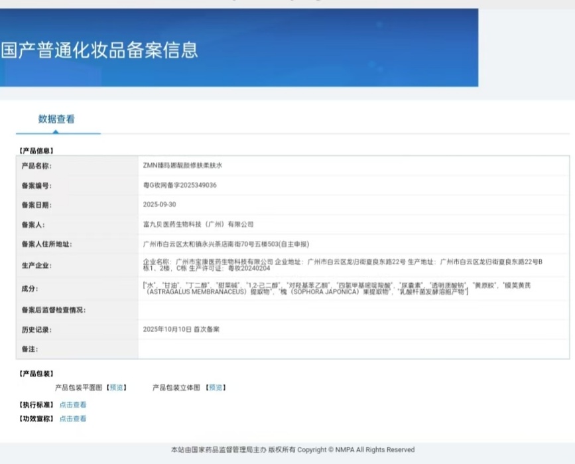Screen dimensions: 575x464
Task: Click the 国产普通化妆品备案信息 banner title
Action: (x=99, y=50)
